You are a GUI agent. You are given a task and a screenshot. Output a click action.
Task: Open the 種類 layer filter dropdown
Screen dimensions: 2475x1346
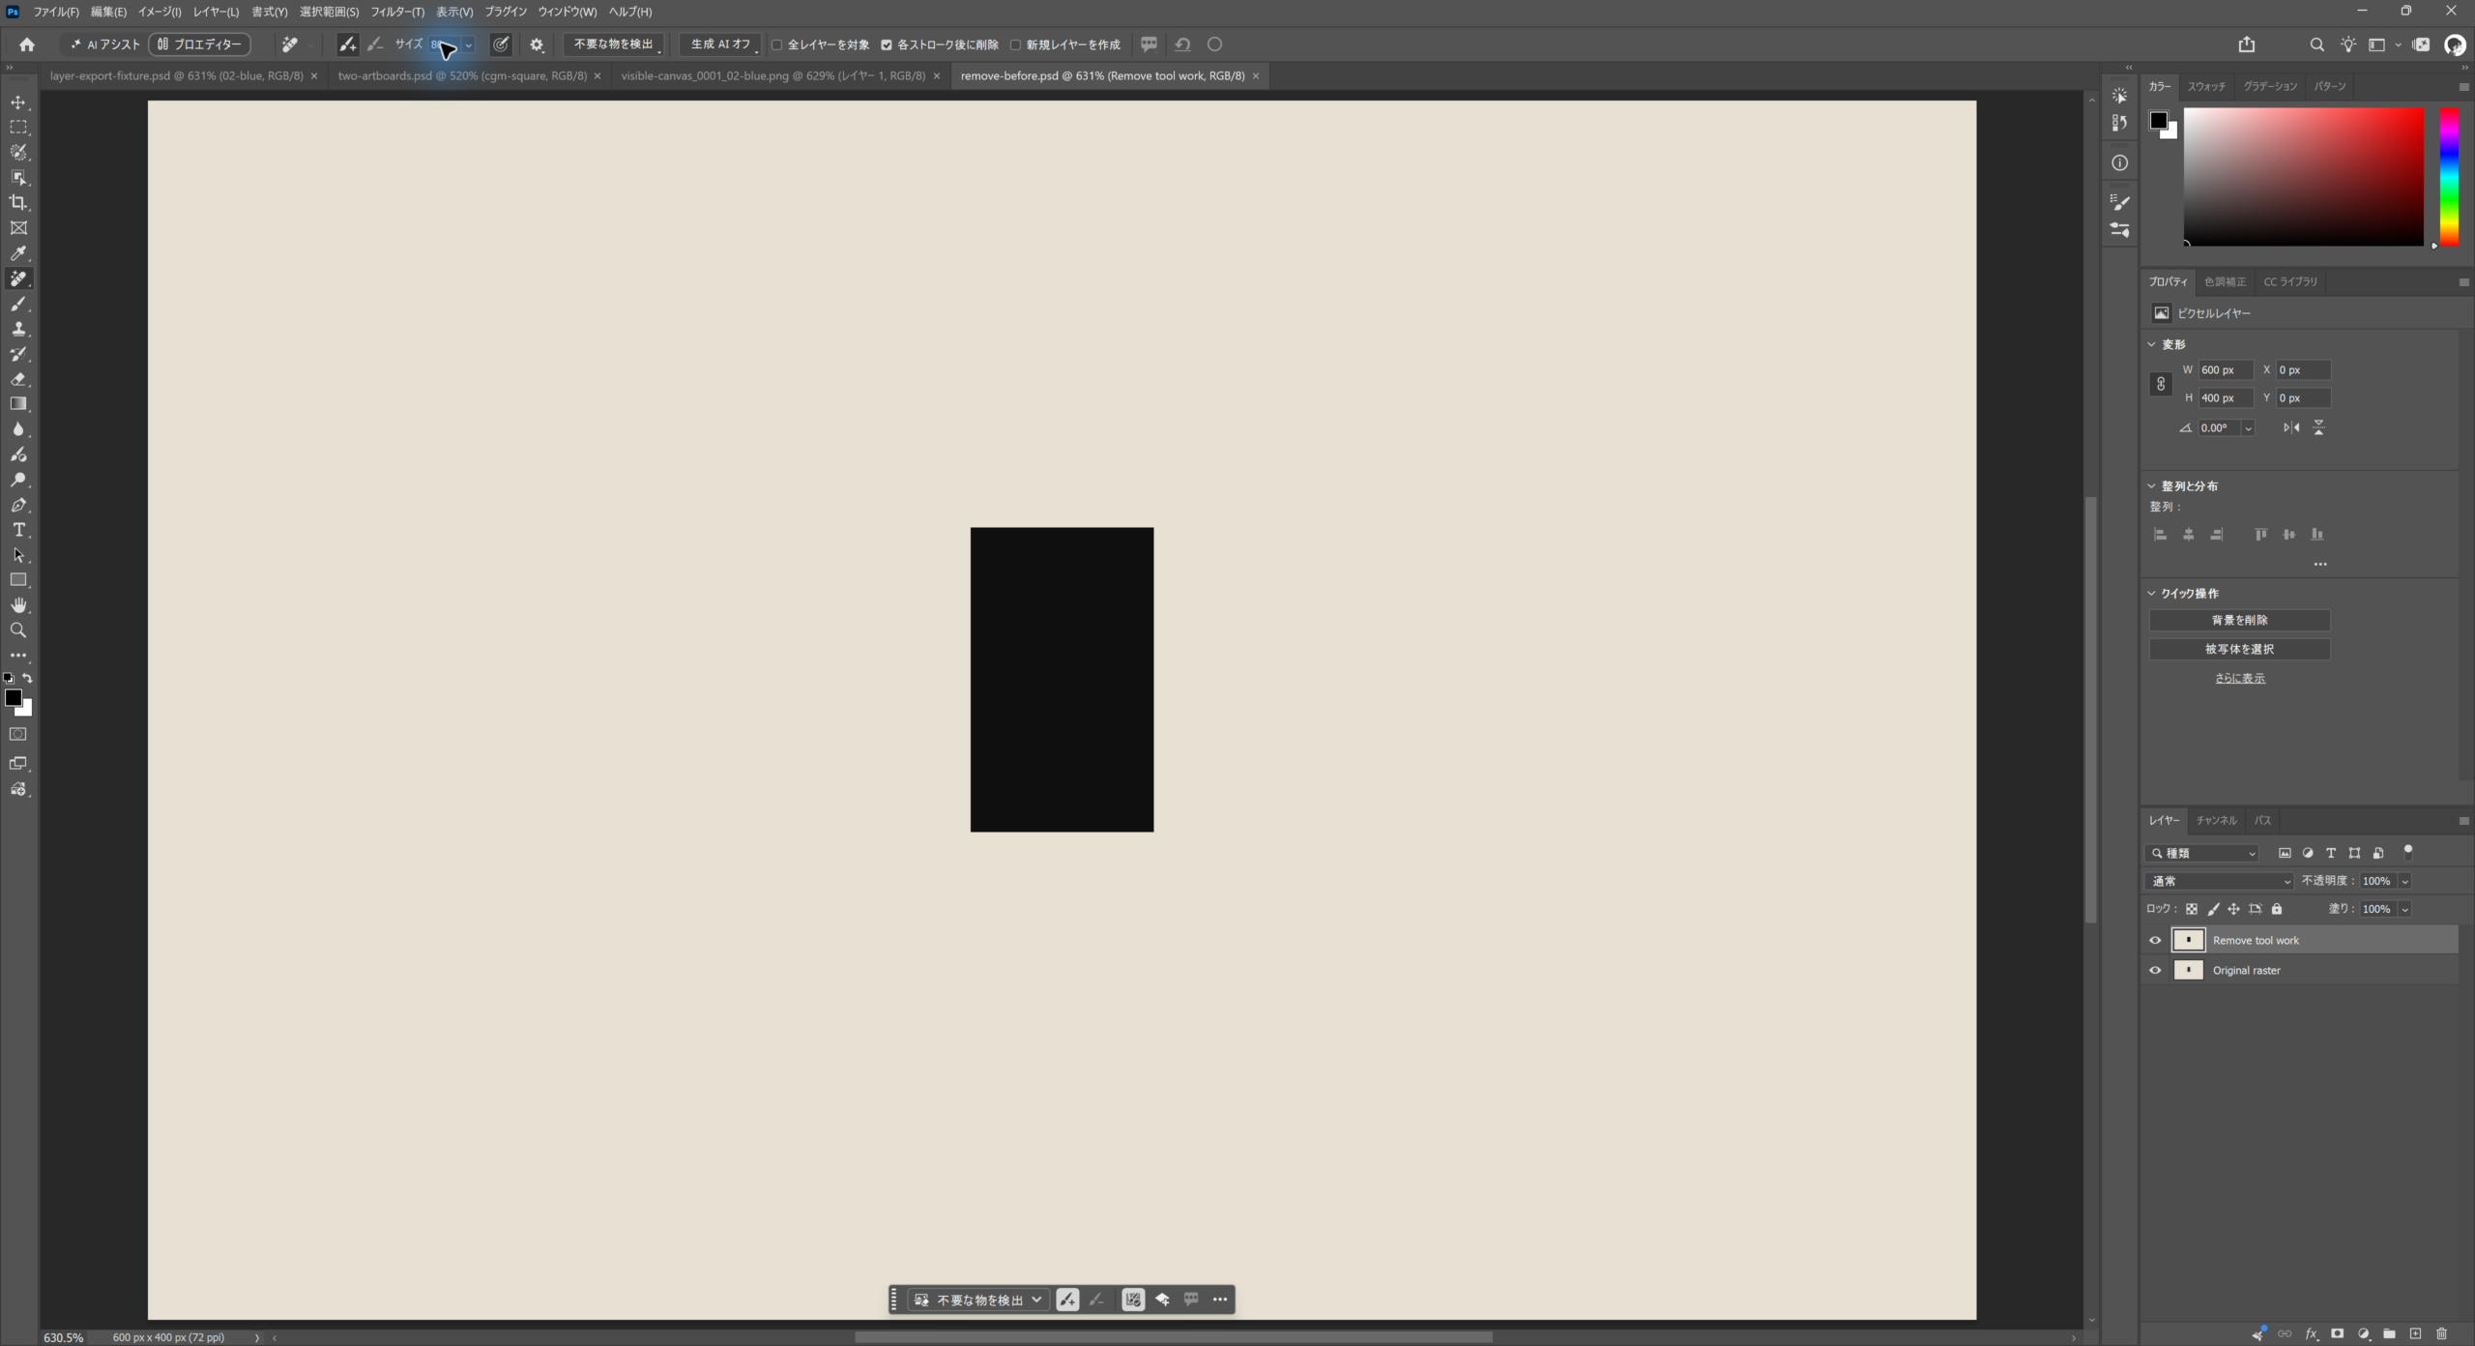click(2202, 853)
